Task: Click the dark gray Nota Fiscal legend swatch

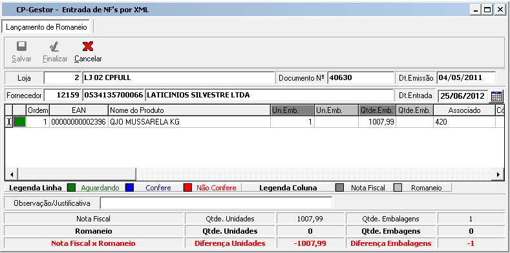Action: [340, 188]
